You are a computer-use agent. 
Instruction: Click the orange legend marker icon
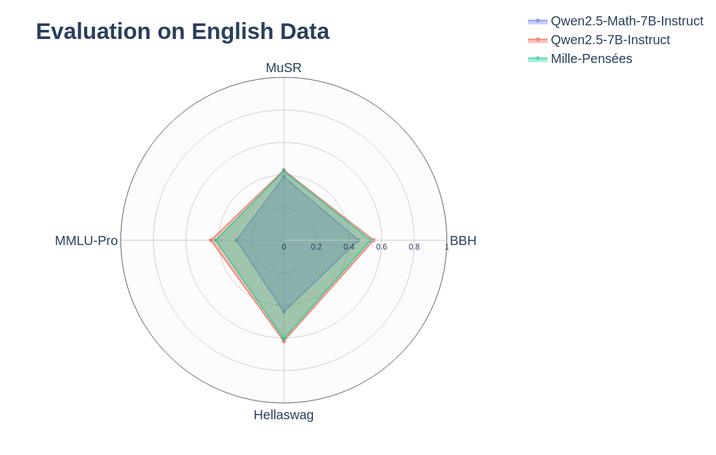(x=538, y=40)
